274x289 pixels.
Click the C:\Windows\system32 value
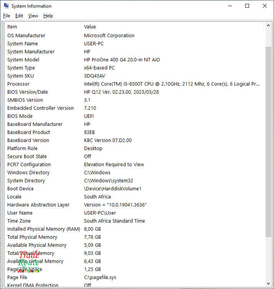[109, 181]
